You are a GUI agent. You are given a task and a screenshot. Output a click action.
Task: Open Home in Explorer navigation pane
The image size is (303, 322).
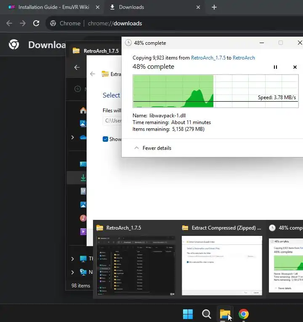click(x=83, y=110)
